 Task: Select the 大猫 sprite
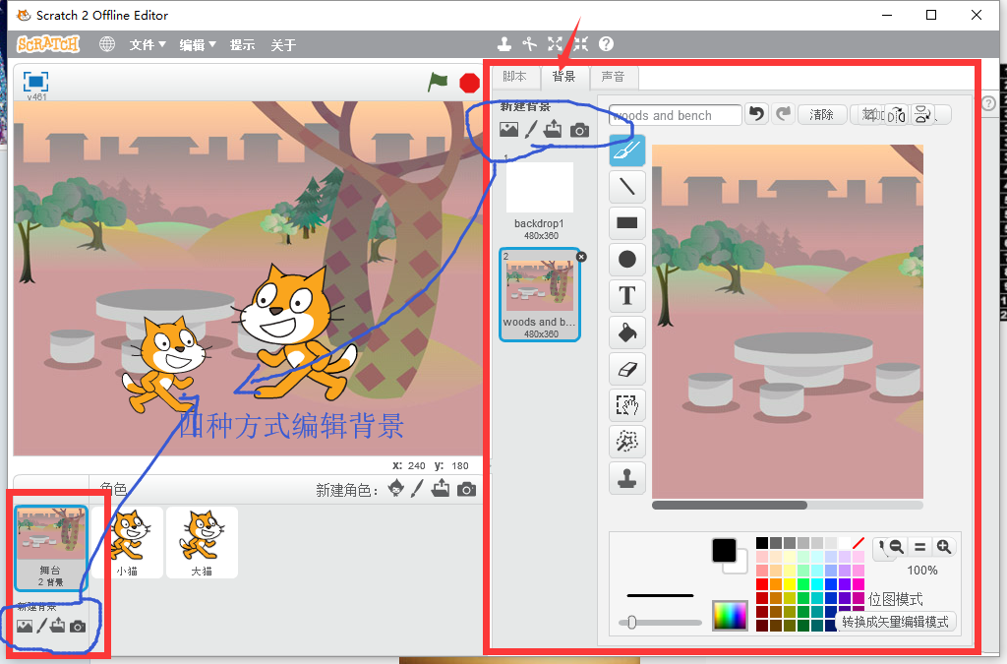202,543
